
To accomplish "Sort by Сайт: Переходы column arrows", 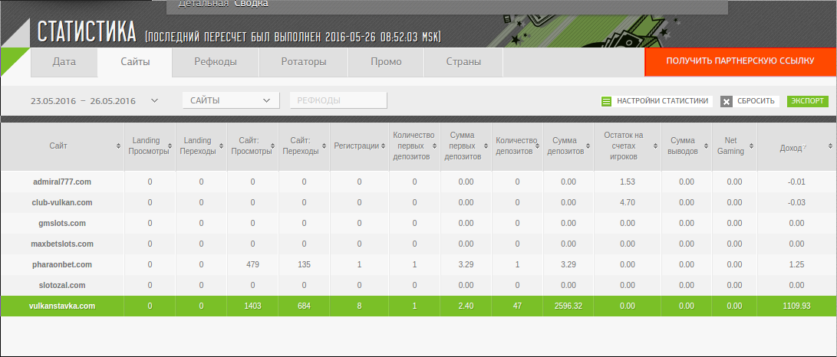I will coord(324,146).
